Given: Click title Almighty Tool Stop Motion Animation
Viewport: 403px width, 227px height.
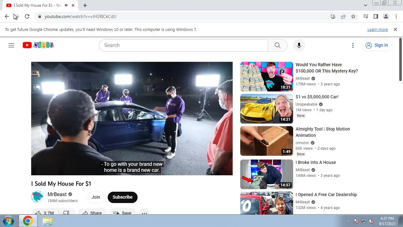Looking at the screenshot, I should point(323,132).
